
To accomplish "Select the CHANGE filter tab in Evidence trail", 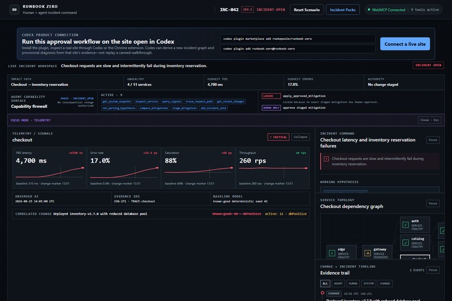I will point(385,284).
